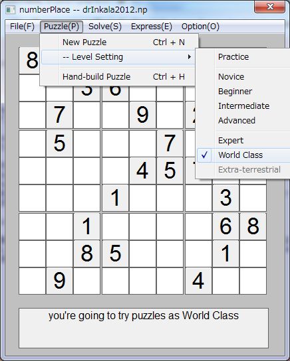Image resolution: width=290 pixels, height=361 pixels.
Task: Open the Express(E) menu
Action: pyautogui.click(x=152, y=27)
